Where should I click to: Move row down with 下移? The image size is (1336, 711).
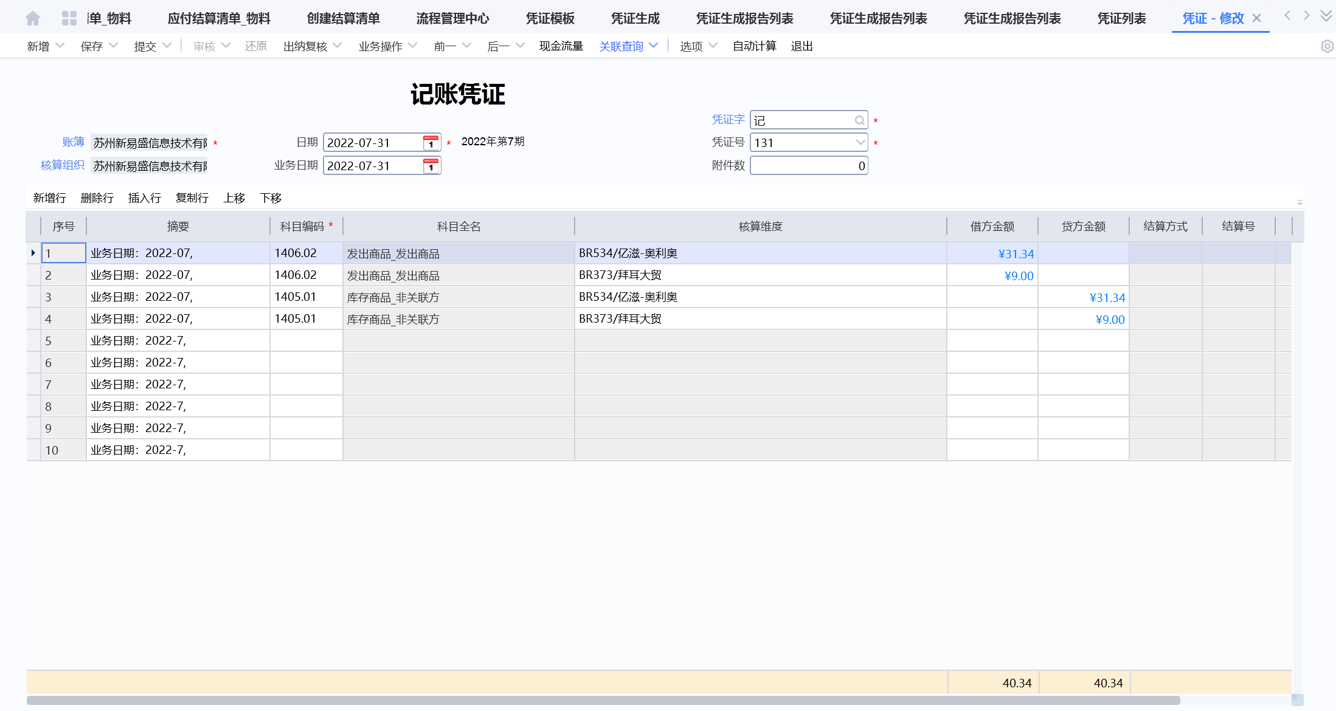[270, 198]
